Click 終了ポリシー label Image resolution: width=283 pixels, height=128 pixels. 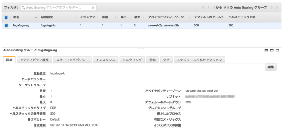pos(37,120)
